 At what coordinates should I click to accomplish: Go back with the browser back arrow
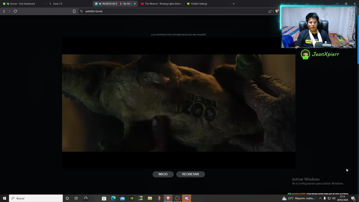pyautogui.click(x=4, y=11)
